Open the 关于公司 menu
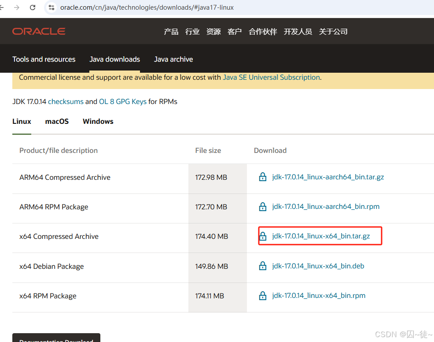This screenshot has height=342, width=434. point(333,32)
